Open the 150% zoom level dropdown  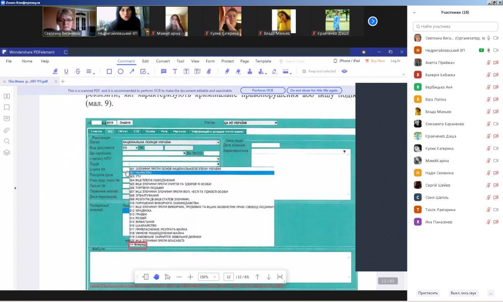209,277
